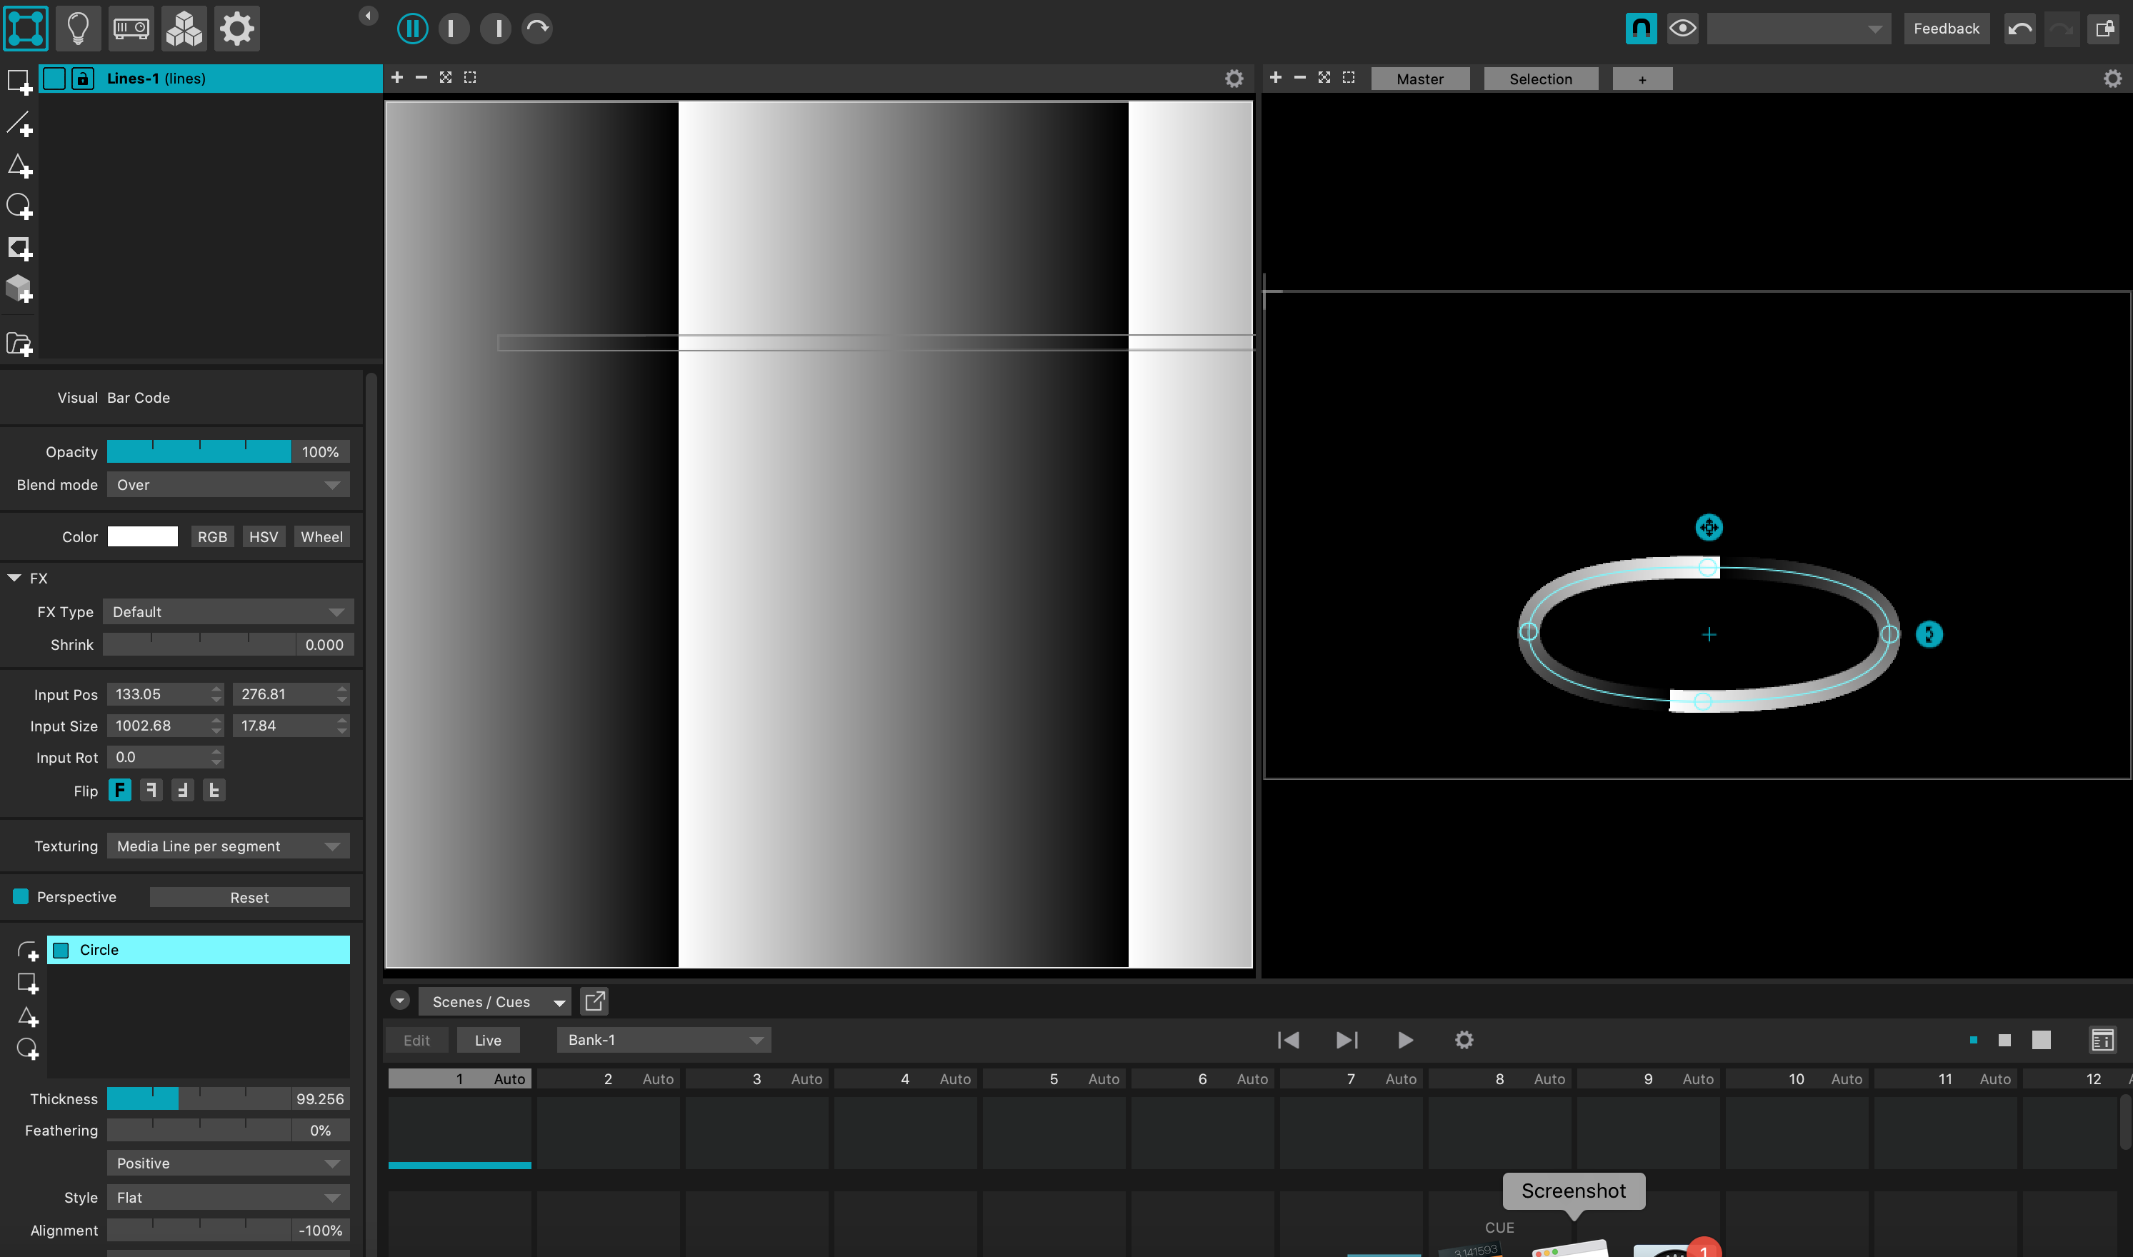Click the Reset perspective button

pos(249,897)
